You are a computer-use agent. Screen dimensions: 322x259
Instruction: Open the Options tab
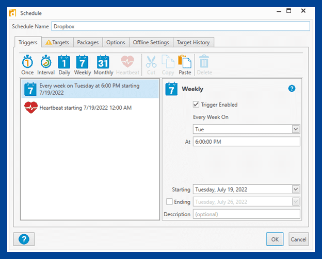coord(116,42)
